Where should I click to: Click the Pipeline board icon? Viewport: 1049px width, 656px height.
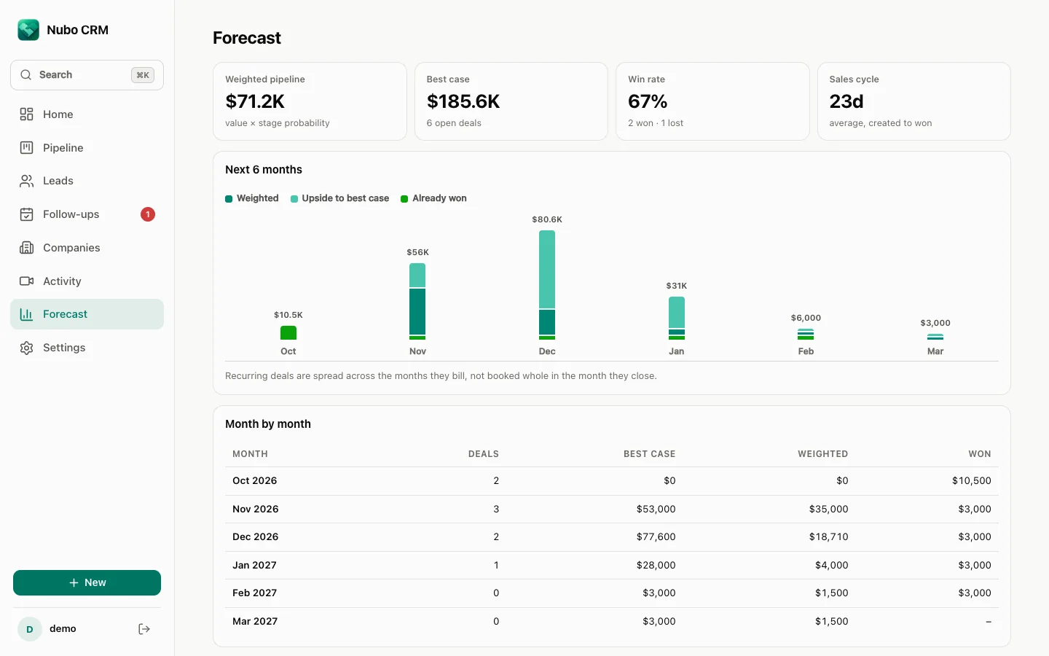click(x=27, y=148)
